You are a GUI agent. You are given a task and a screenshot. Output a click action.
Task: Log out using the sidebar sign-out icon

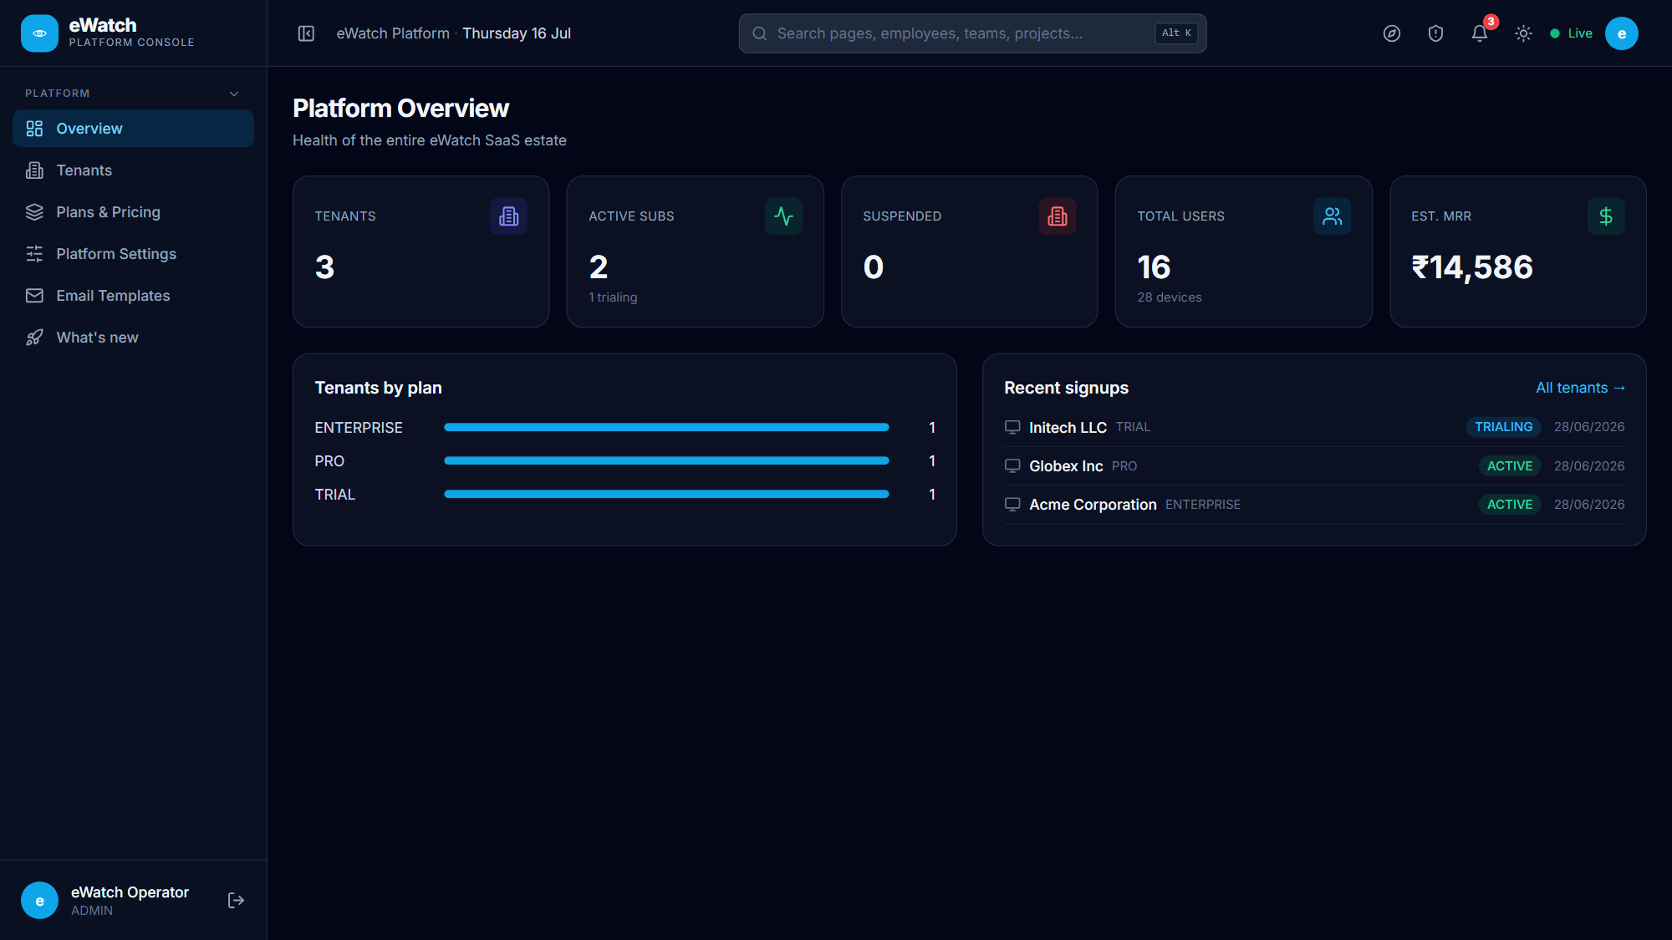tap(236, 901)
